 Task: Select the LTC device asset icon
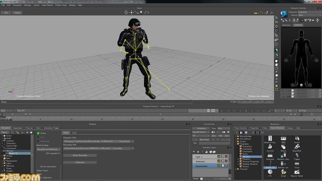click(270, 172)
